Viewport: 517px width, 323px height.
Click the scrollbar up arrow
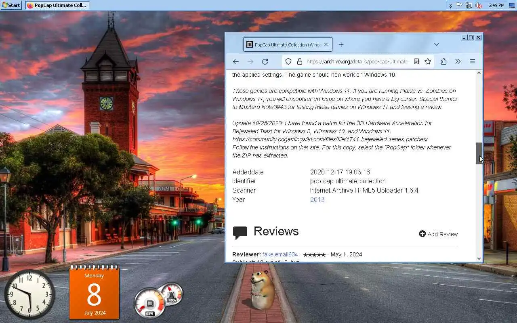click(x=479, y=73)
